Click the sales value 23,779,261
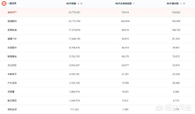This screenshot has height=114, width=195. (x=74, y=12)
